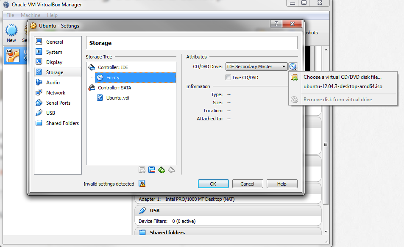The image size is (404, 247).
Task: Click the Cancel button
Action: tap(247, 184)
